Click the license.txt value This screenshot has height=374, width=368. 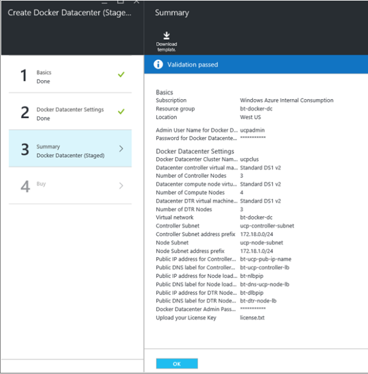251,318
